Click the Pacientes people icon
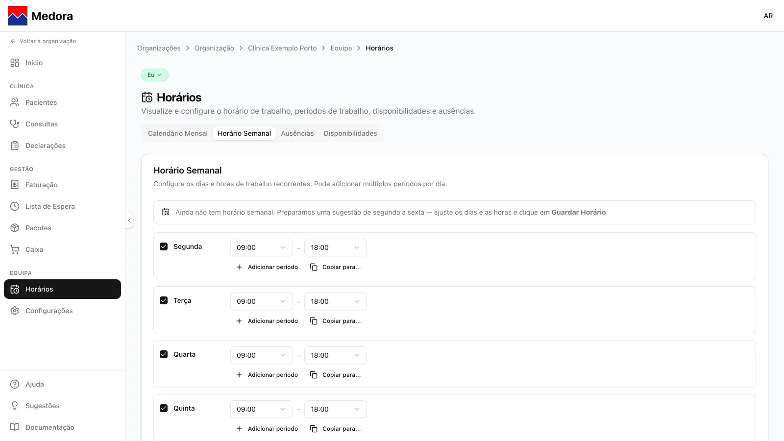Image resolution: width=784 pixels, height=441 pixels. tap(15, 102)
